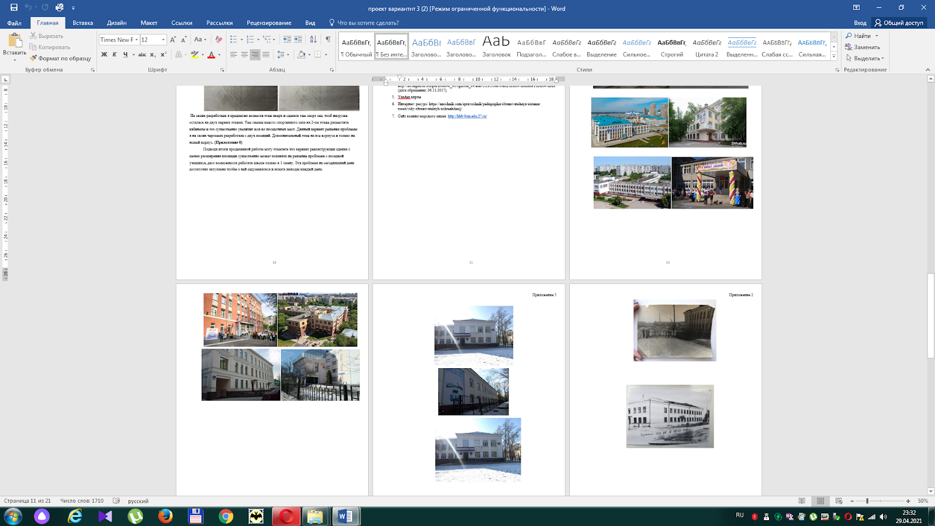Increase paragraph indent
The height and width of the screenshot is (526, 935).
(298, 39)
